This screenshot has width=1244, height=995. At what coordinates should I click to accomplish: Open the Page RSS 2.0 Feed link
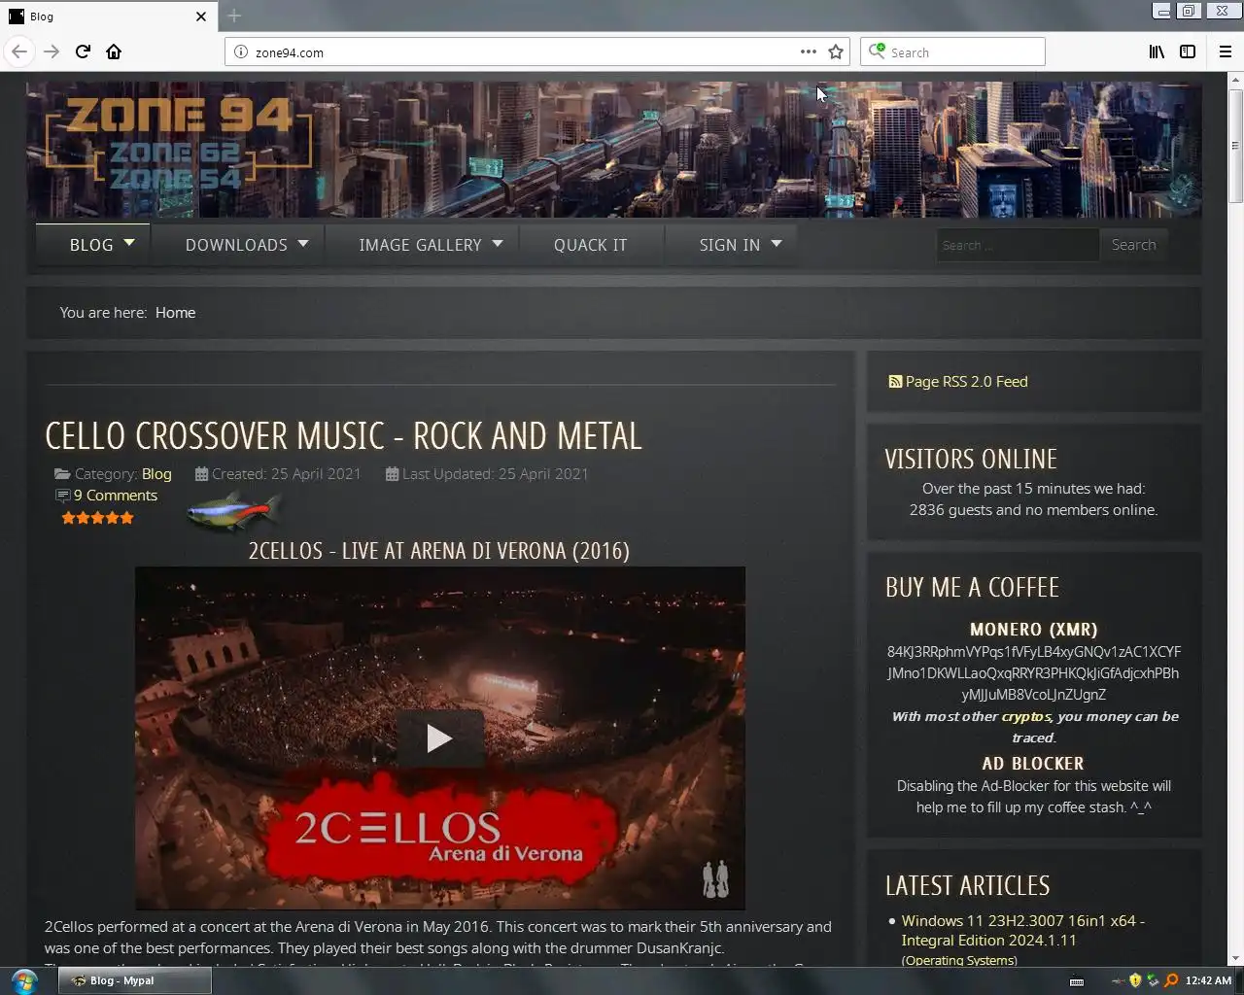966,382
